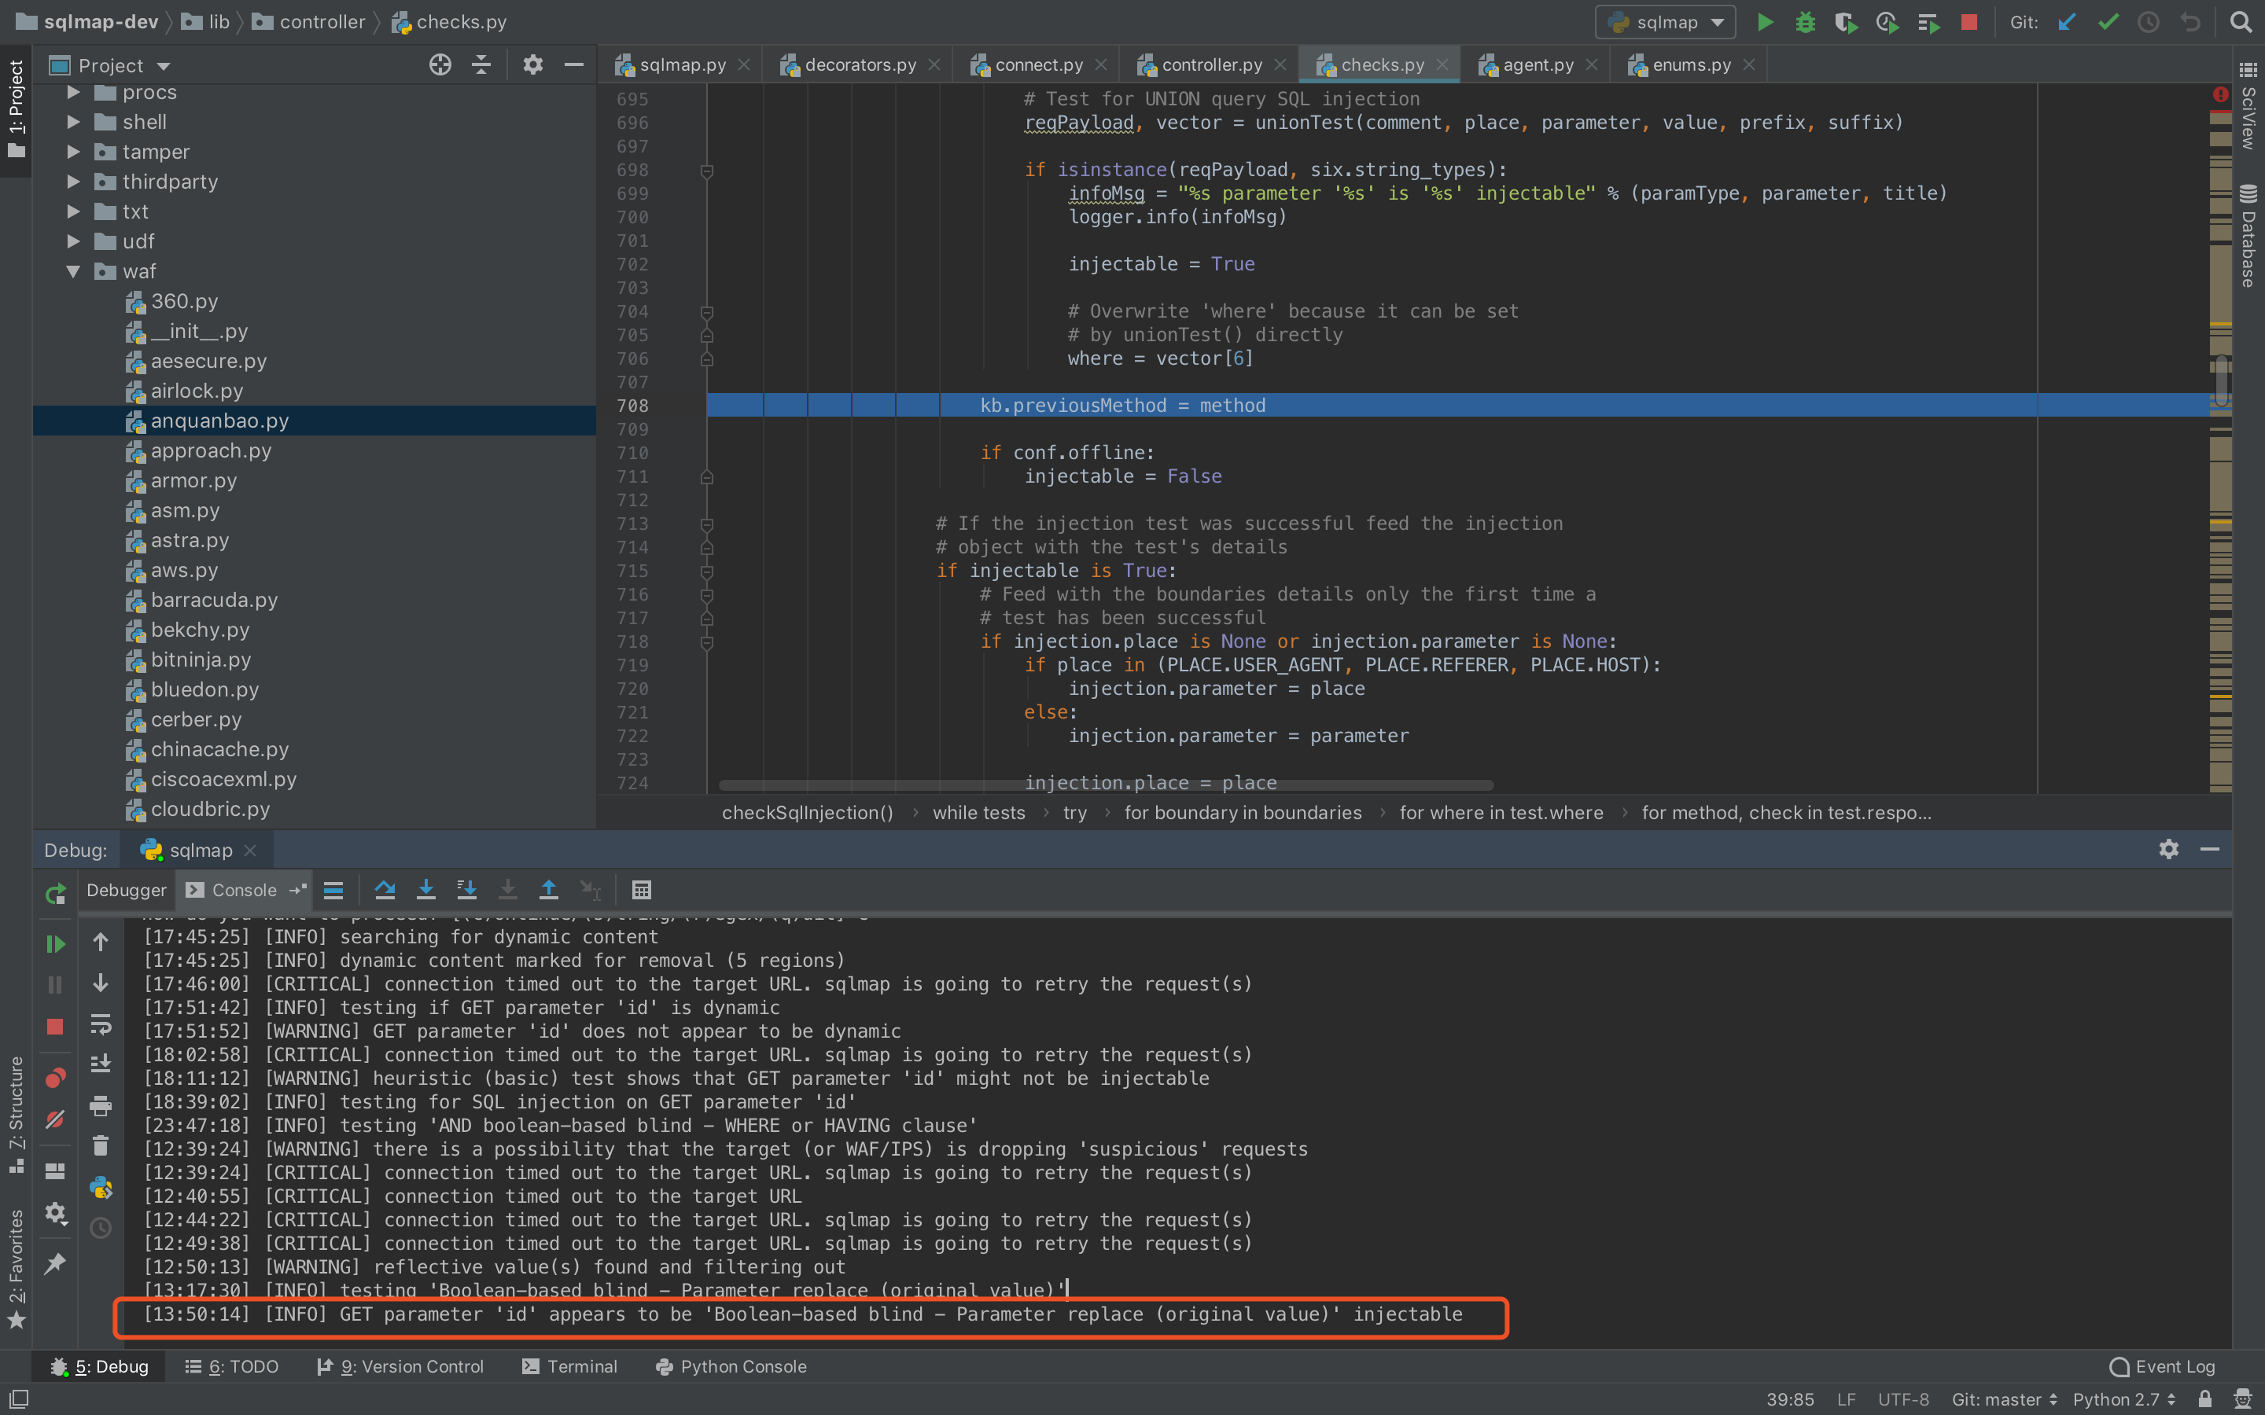
Task: Commit changes using the green checkmark icon
Action: [x=2108, y=21]
